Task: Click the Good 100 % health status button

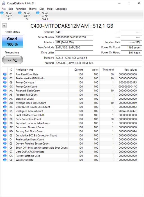Action: (13, 41)
